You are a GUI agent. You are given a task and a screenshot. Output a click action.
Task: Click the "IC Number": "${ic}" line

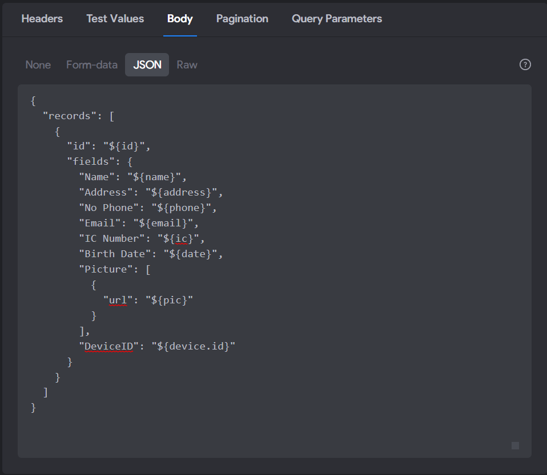142,238
